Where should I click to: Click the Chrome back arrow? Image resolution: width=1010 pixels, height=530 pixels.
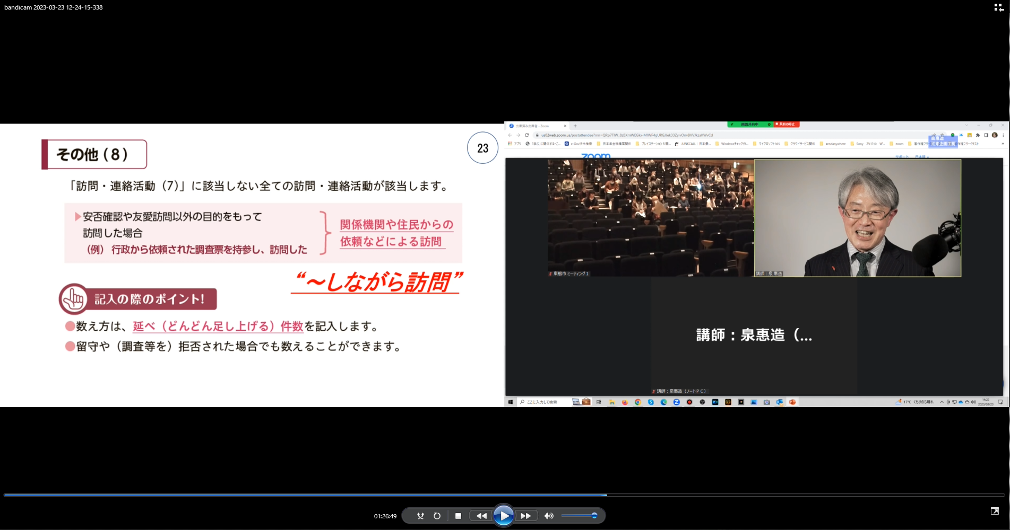coord(510,135)
